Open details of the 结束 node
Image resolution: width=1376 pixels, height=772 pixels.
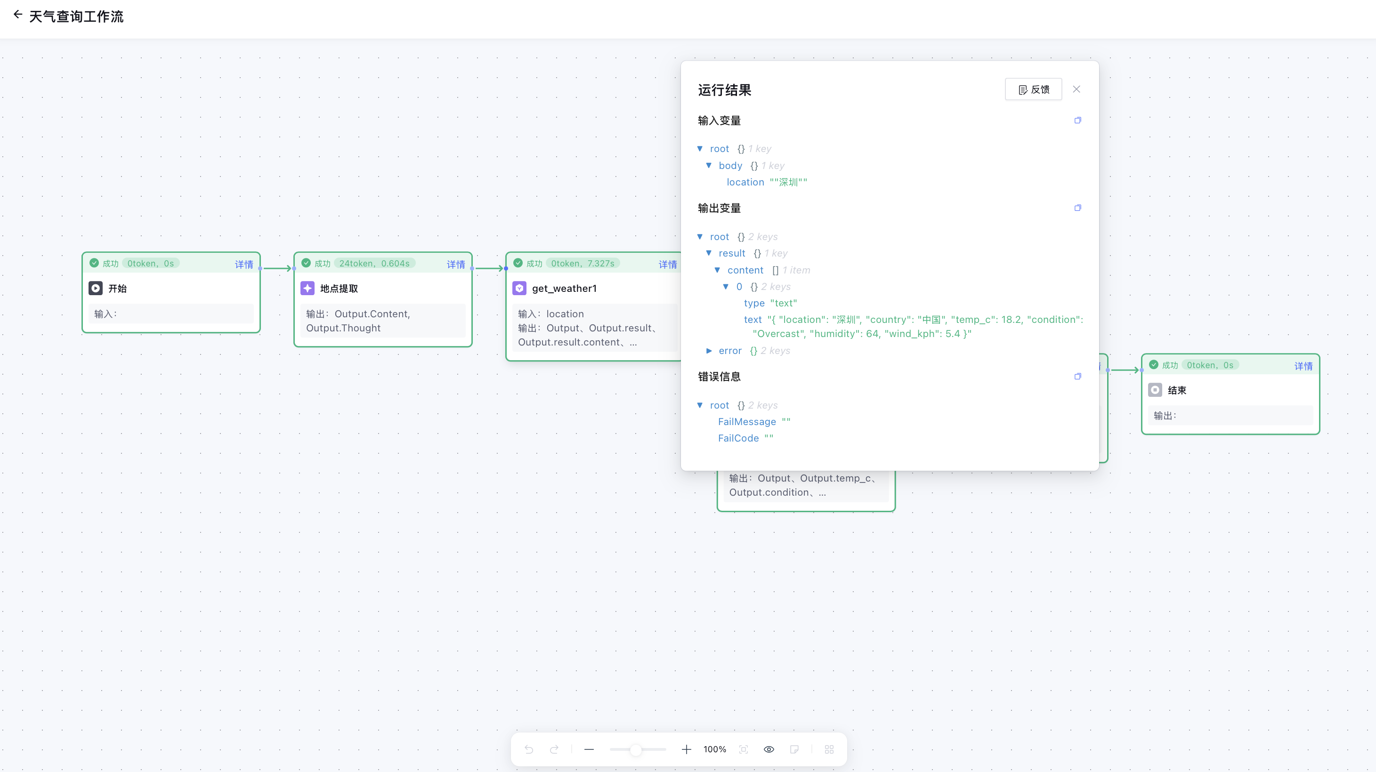click(x=1303, y=366)
